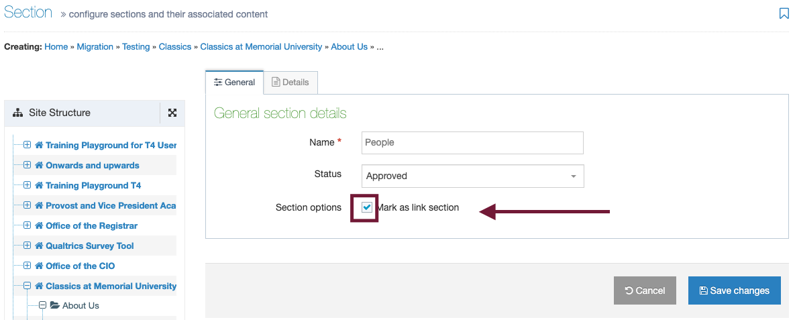Click the Save changes button
Image resolution: width=795 pixels, height=320 pixels.
click(x=734, y=290)
